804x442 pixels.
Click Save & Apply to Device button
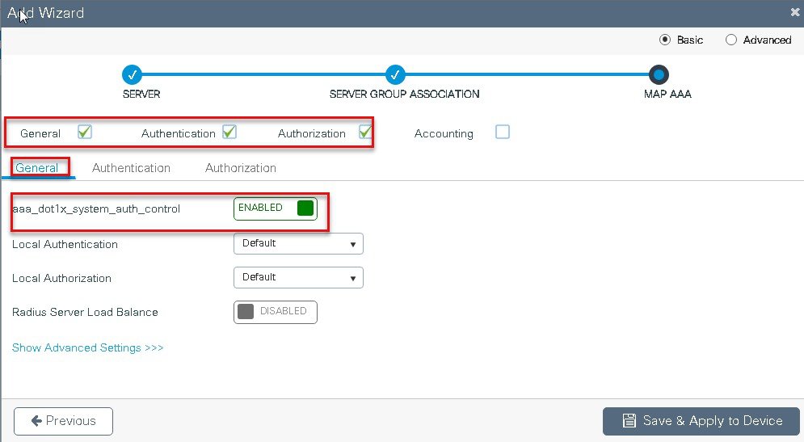(x=701, y=421)
